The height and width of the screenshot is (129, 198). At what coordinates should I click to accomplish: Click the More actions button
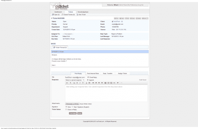point(144,18)
